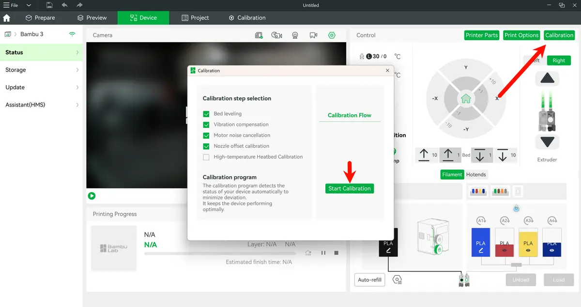
Task: Click the video recording camera icon
Action: pyautogui.click(x=313, y=35)
